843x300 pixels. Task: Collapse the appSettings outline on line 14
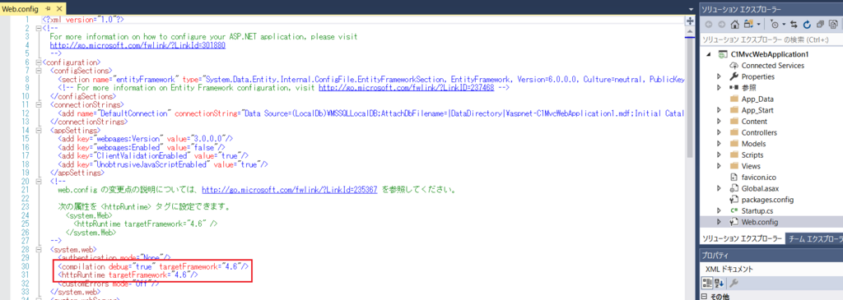[38, 131]
